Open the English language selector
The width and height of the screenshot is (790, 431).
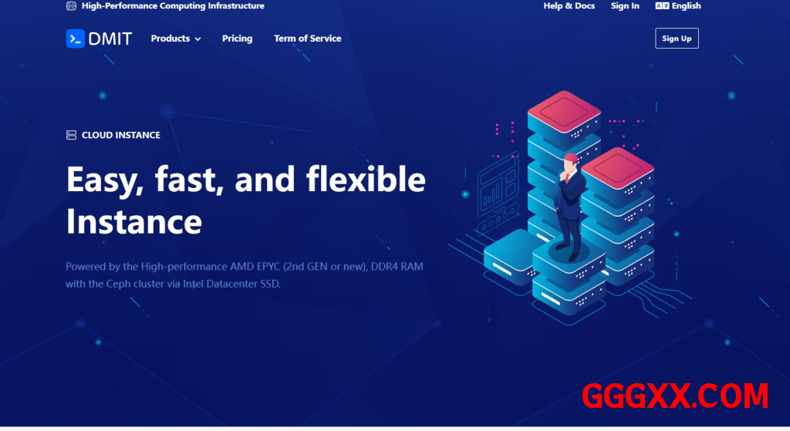(686, 6)
